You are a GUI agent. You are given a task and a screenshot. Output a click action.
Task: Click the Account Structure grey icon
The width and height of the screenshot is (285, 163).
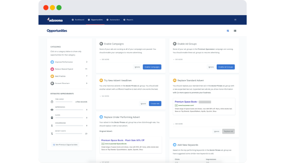52,83
